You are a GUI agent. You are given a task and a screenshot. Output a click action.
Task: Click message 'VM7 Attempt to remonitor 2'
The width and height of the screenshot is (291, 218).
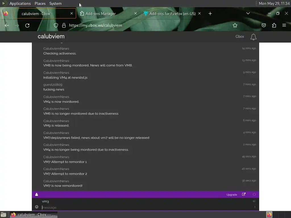(x=65, y=174)
